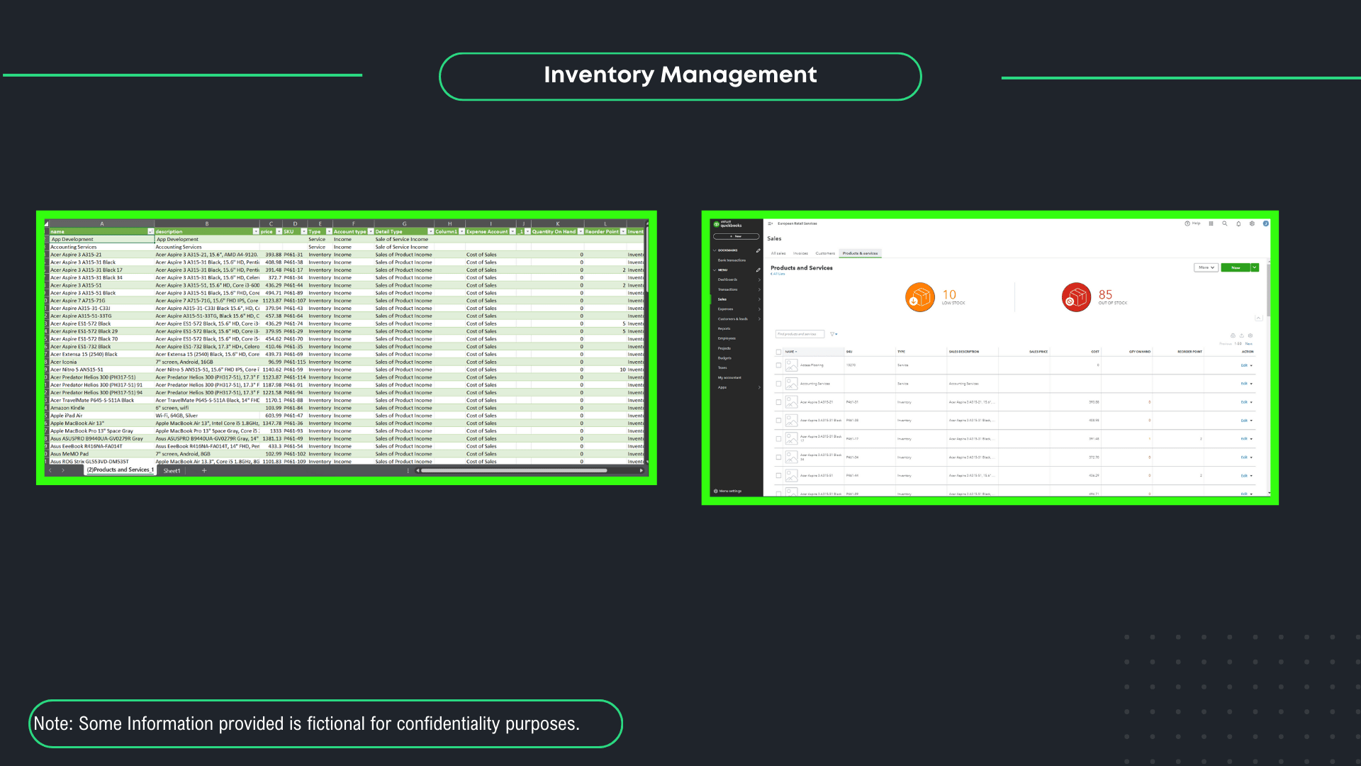Viewport: 1361px width, 766px height.
Task: Click the green New product button
Action: [x=1235, y=267]
